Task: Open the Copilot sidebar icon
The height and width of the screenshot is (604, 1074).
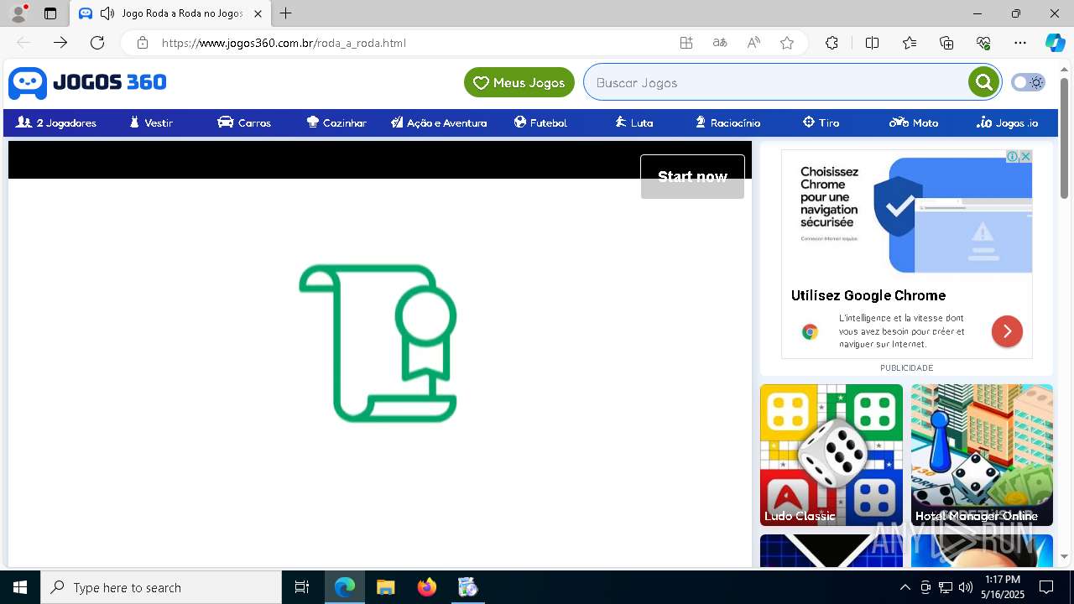Action: pos(1055,43)
